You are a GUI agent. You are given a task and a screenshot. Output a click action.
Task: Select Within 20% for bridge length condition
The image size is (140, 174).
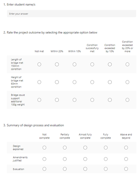tap(57, 64)
